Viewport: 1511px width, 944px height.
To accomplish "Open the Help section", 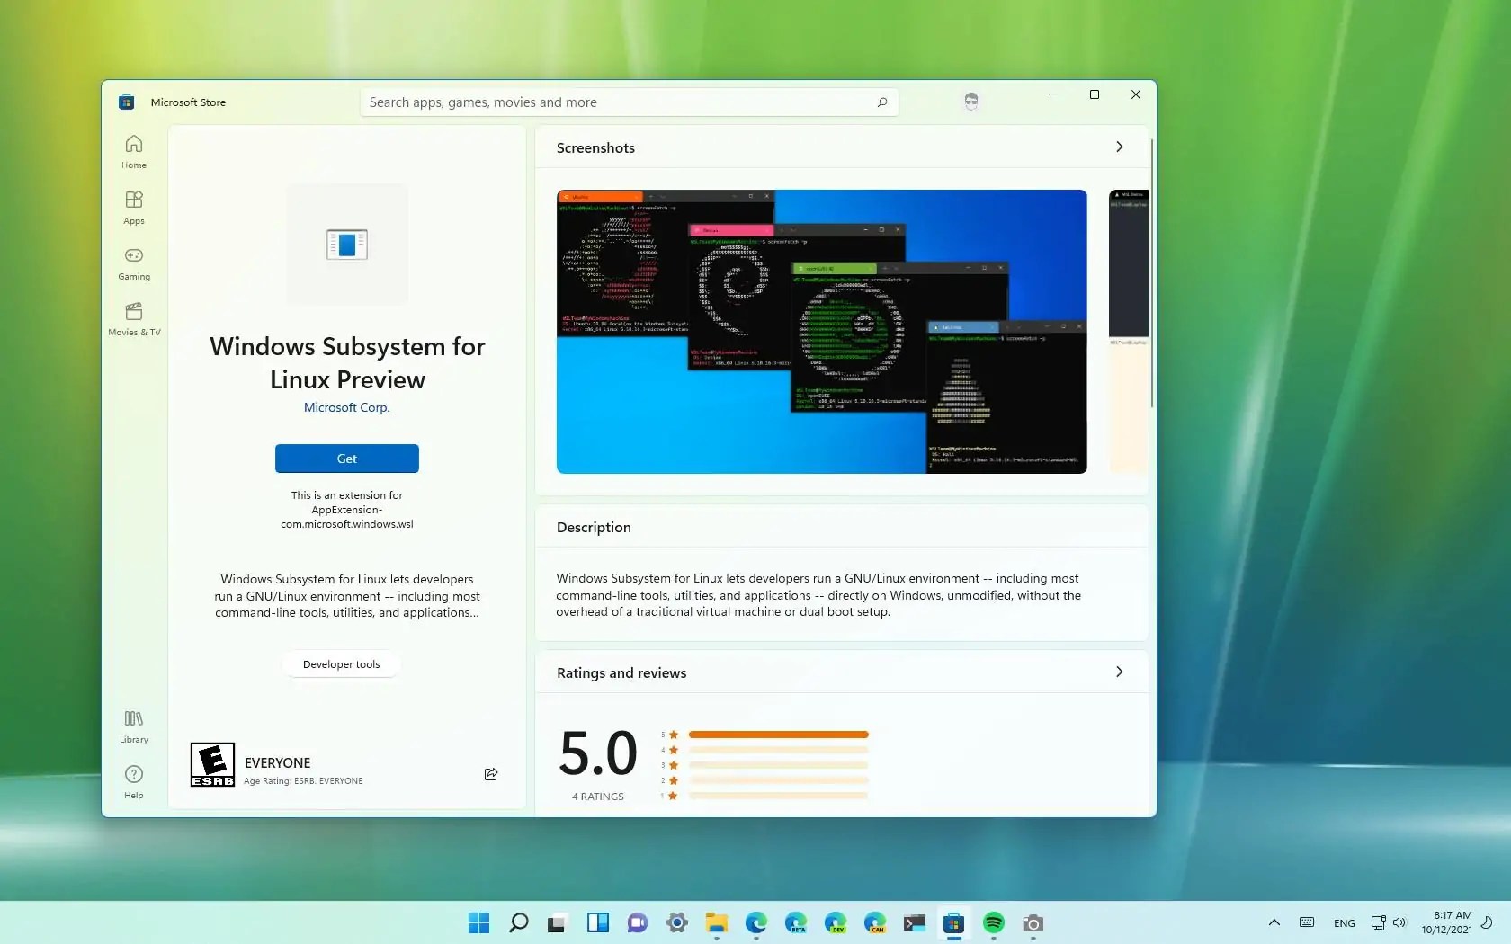I will 134,782.
